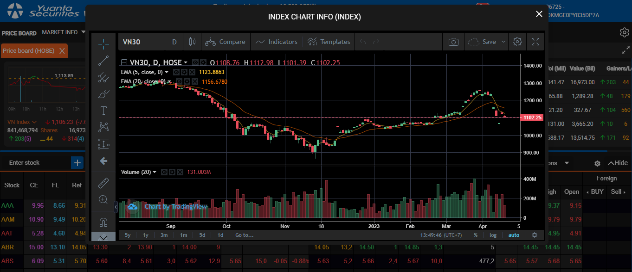The width and height of the screenshot is (632, 272).
Task: Choose the text annotation tool
Action: (x=103, y=111)
